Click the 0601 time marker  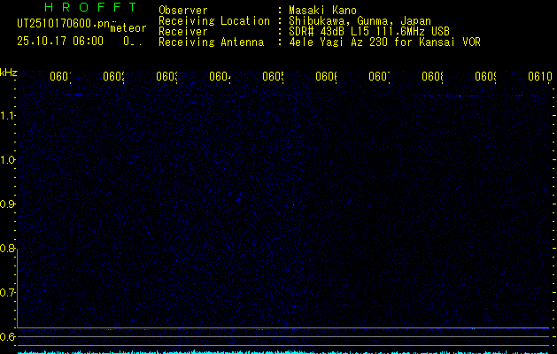[x=60, y=76]
